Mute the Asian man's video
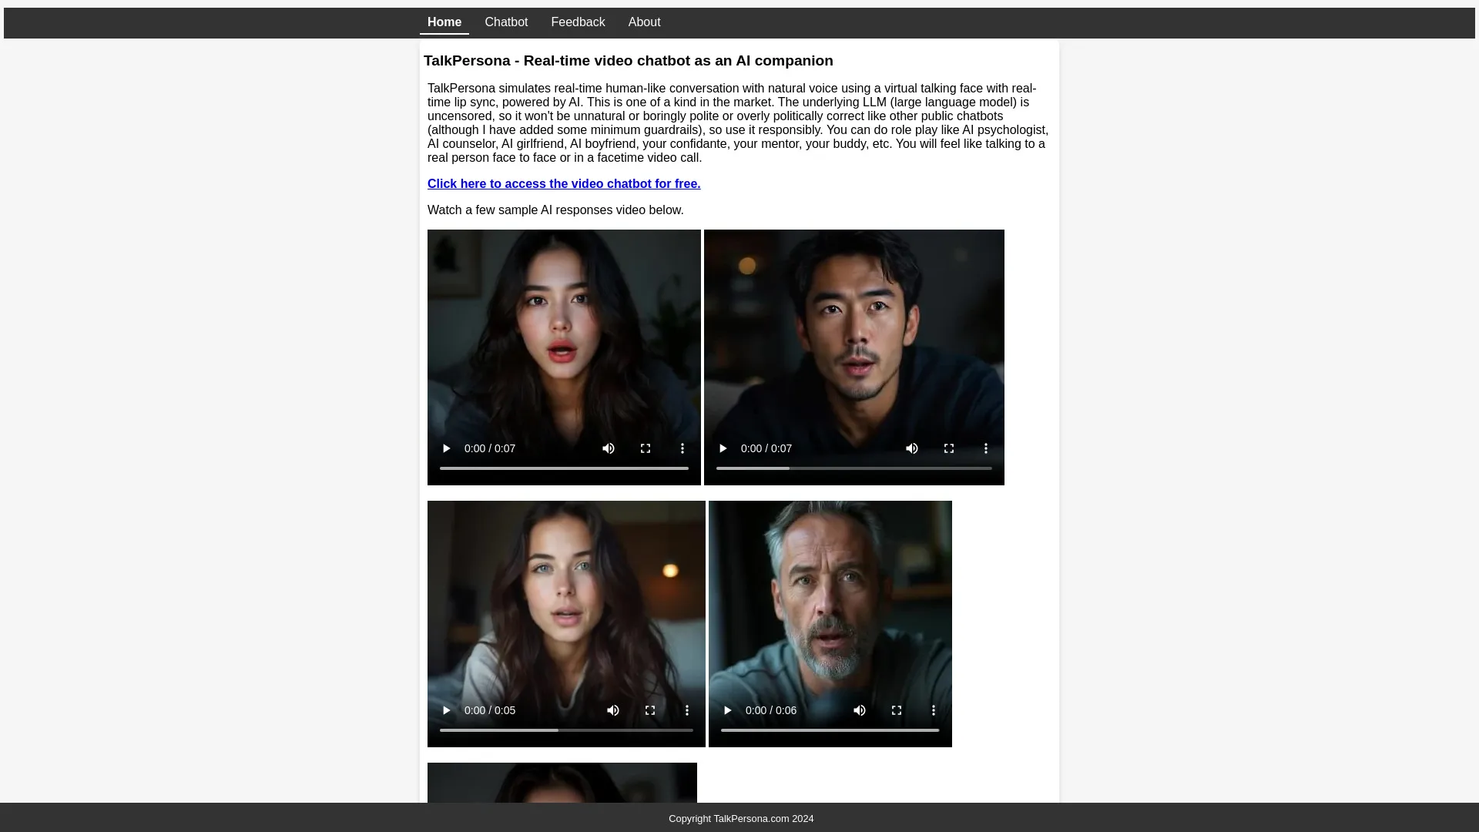Screen dimensions: 1479x832 912,448
